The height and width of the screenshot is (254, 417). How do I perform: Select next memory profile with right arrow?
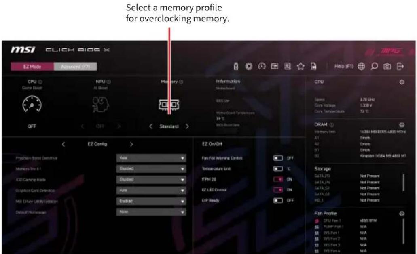coord(187,126)
